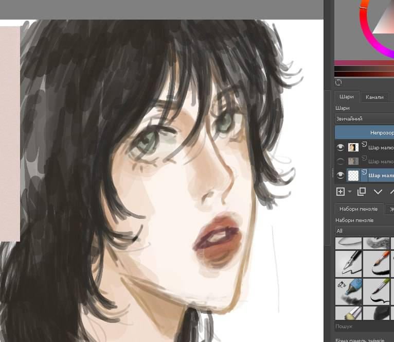Show the hidden middle paint layer
The image size is (394, 342).
(340, 161)
